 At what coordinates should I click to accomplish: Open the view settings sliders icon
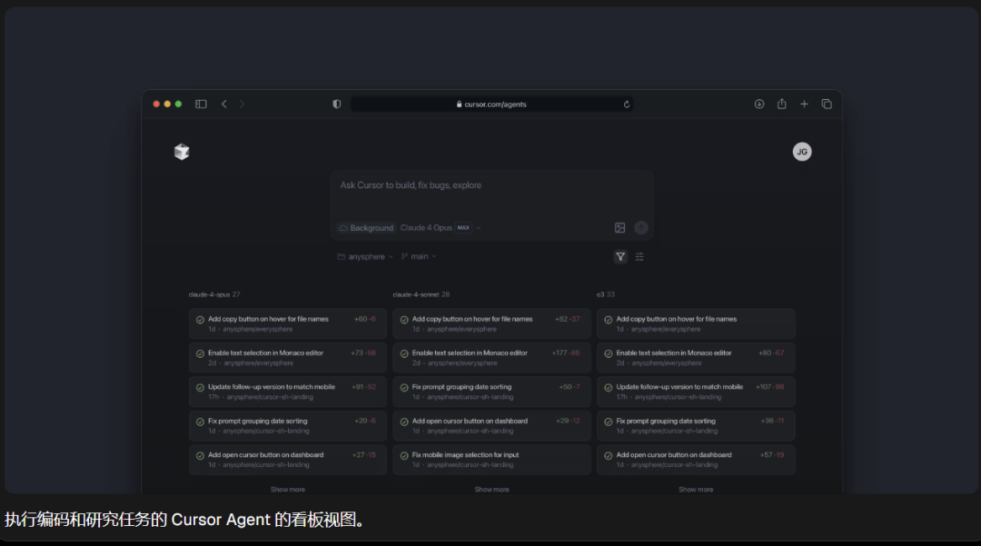(639, 256)
